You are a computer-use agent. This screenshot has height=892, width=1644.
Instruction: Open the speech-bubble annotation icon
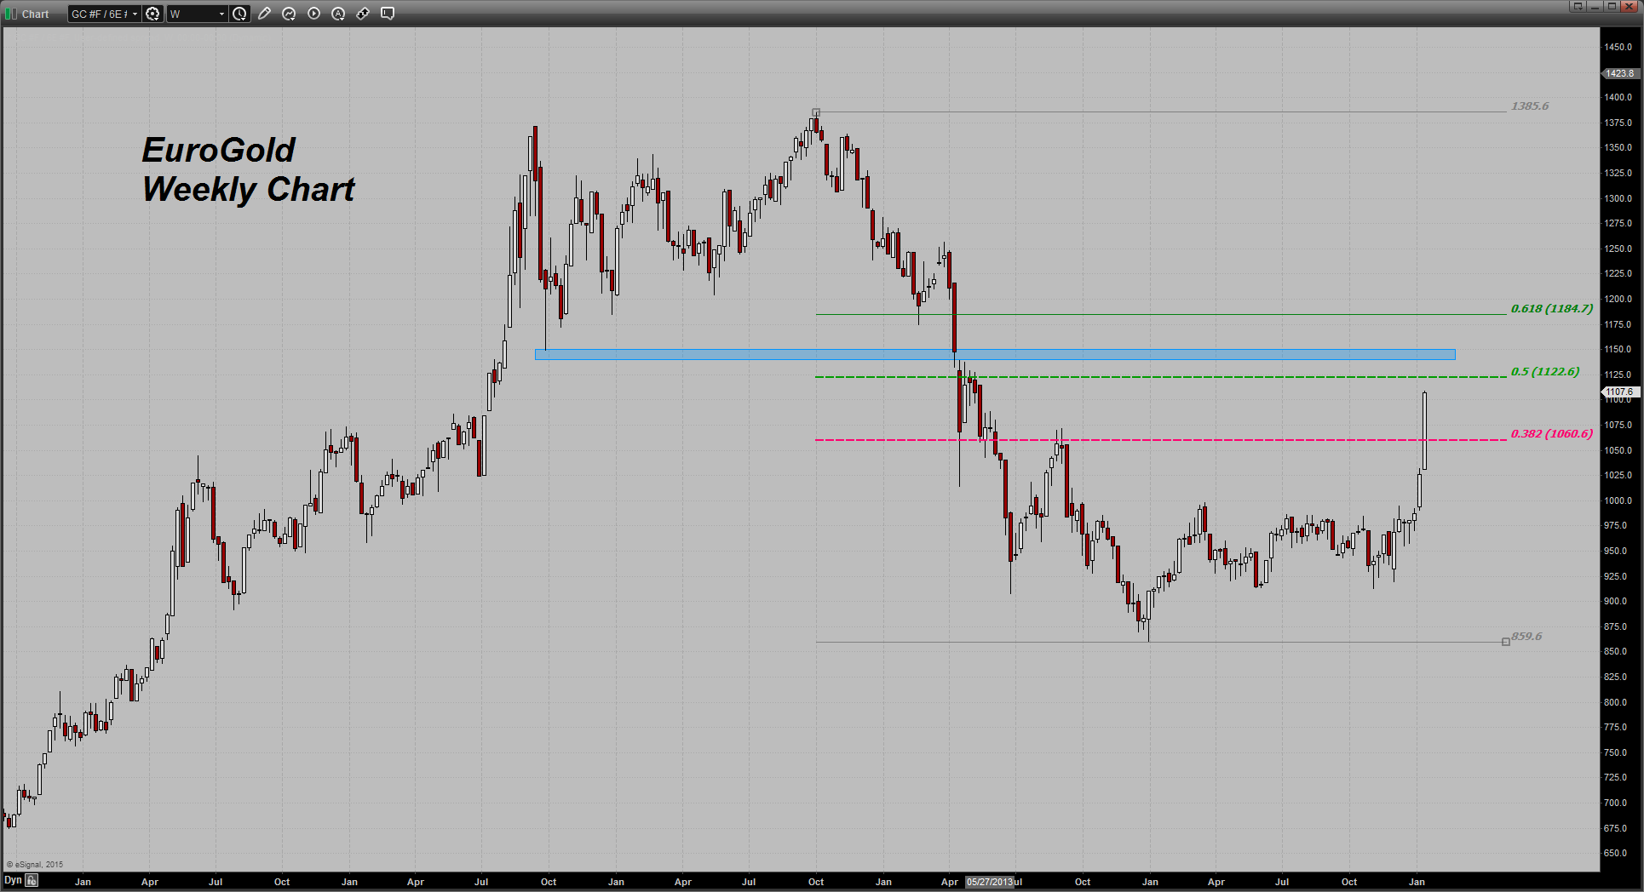[x=388, y=14]
